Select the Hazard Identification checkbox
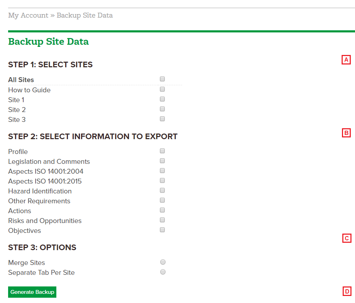 [x=162, y=190]
